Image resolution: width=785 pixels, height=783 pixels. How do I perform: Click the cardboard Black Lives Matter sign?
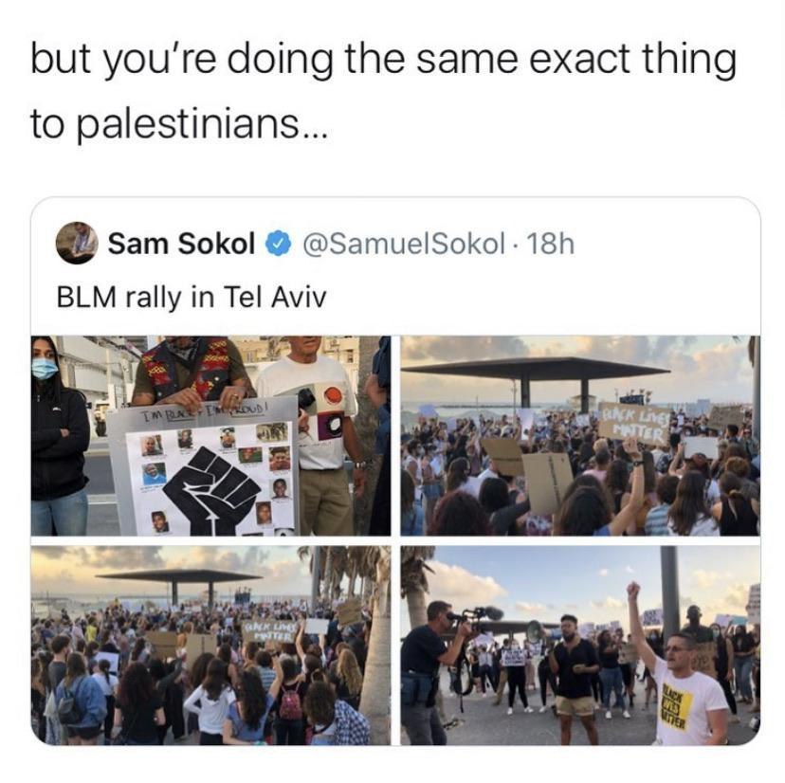coord(635,423)
